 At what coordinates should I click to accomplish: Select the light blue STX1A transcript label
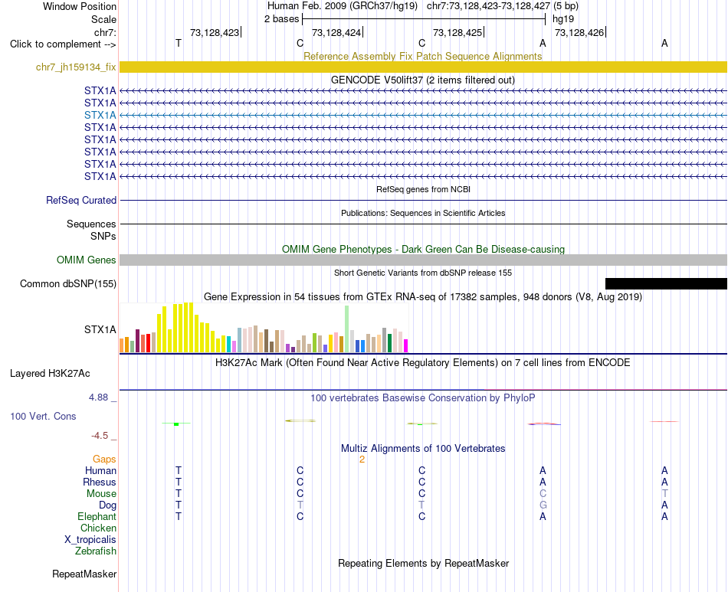coord(100,115)
